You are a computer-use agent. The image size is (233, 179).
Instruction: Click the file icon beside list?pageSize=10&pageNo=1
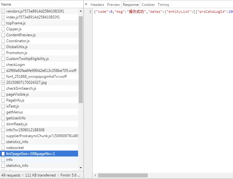pyautogui.click(x=3, y=154)
